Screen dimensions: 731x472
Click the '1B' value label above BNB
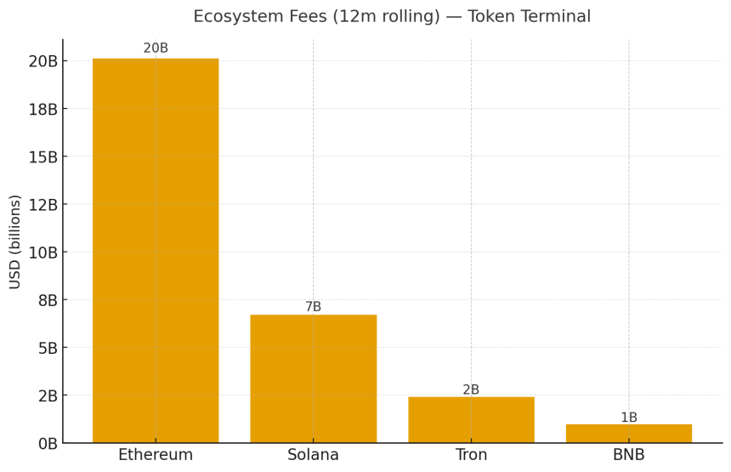pyautogui.click(x=628, y=418)
